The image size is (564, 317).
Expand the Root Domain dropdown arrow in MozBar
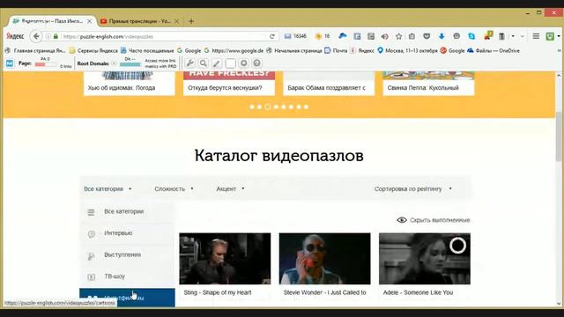114,63
